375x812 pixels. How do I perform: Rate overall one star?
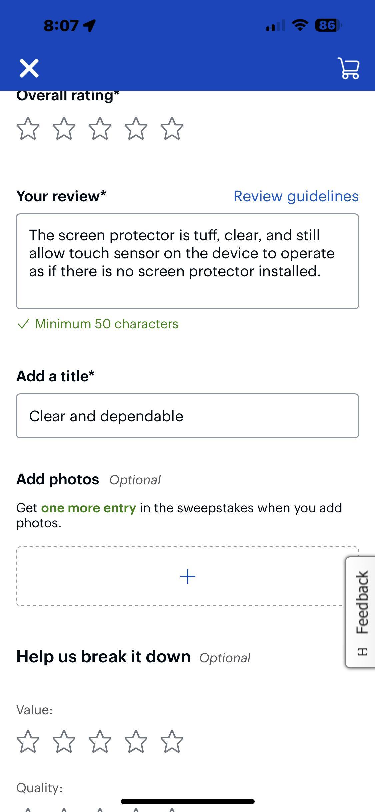[28, 129]
